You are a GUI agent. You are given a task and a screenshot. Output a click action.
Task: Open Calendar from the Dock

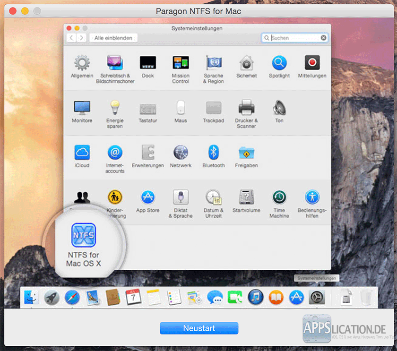tap(133, 297)
